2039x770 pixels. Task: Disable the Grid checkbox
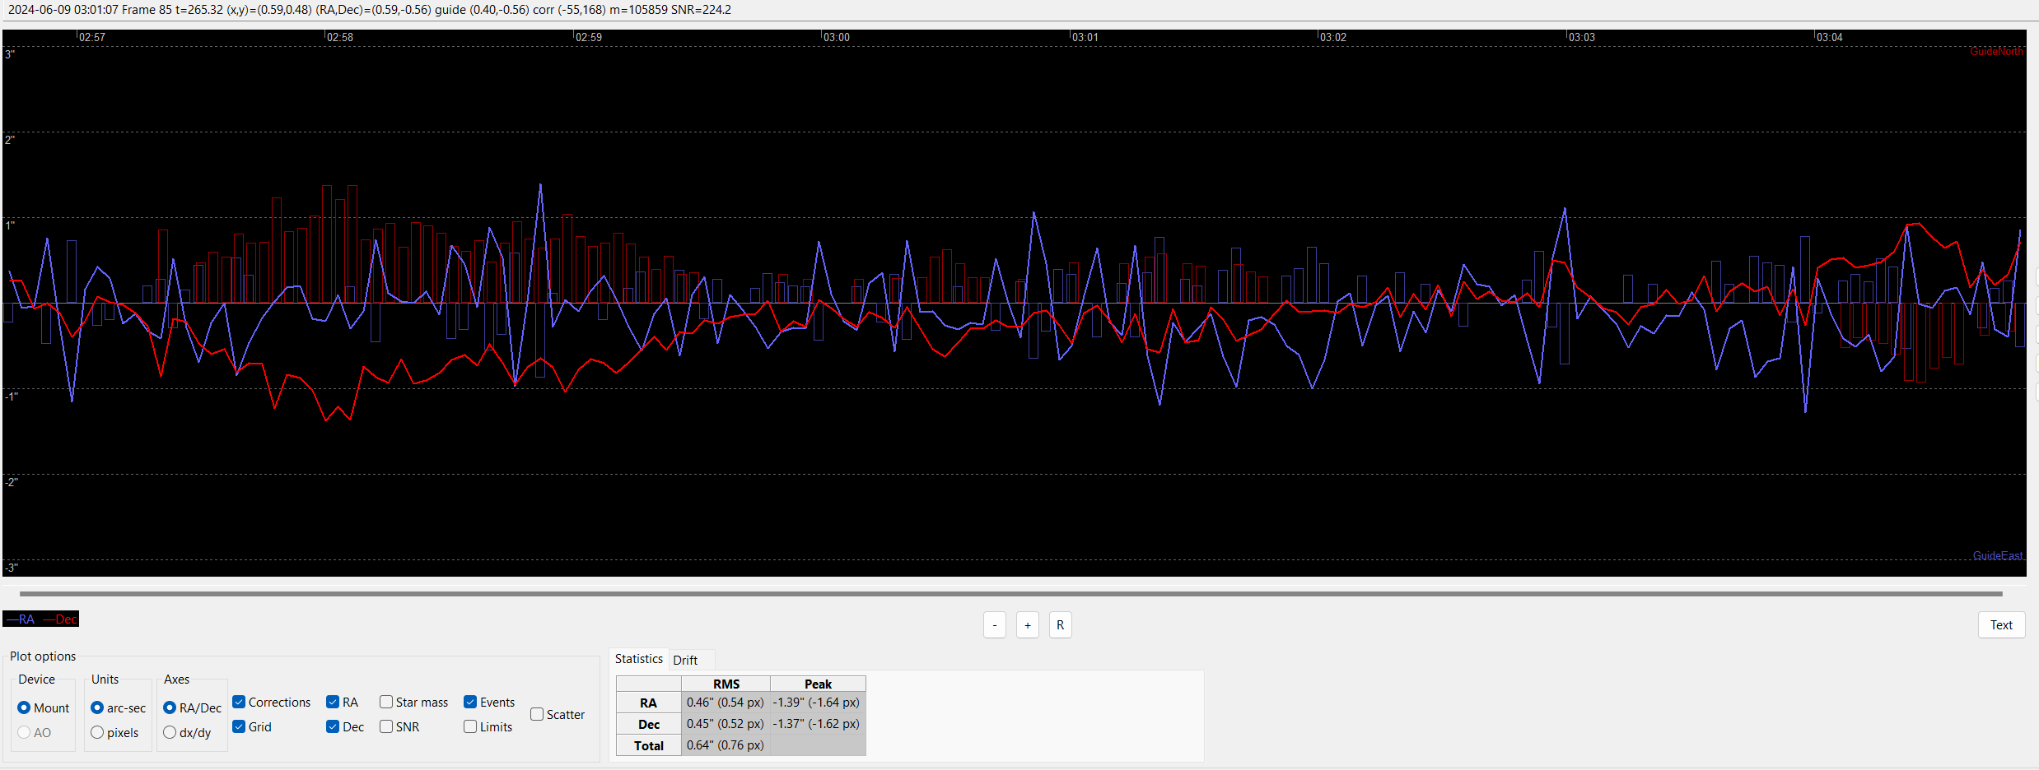click(x=240, y=726)
